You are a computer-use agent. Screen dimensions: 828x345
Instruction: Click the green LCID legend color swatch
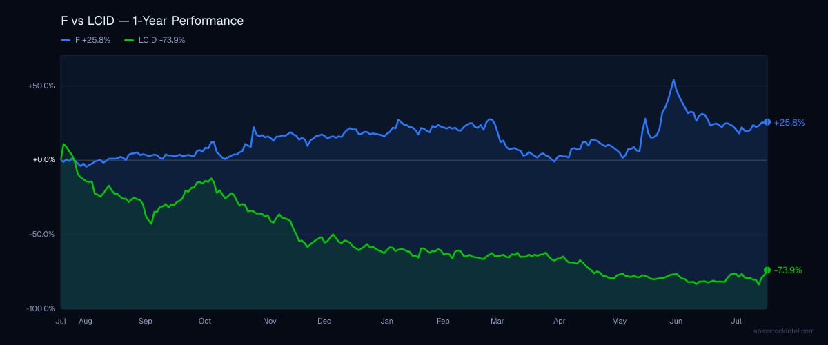129,40
